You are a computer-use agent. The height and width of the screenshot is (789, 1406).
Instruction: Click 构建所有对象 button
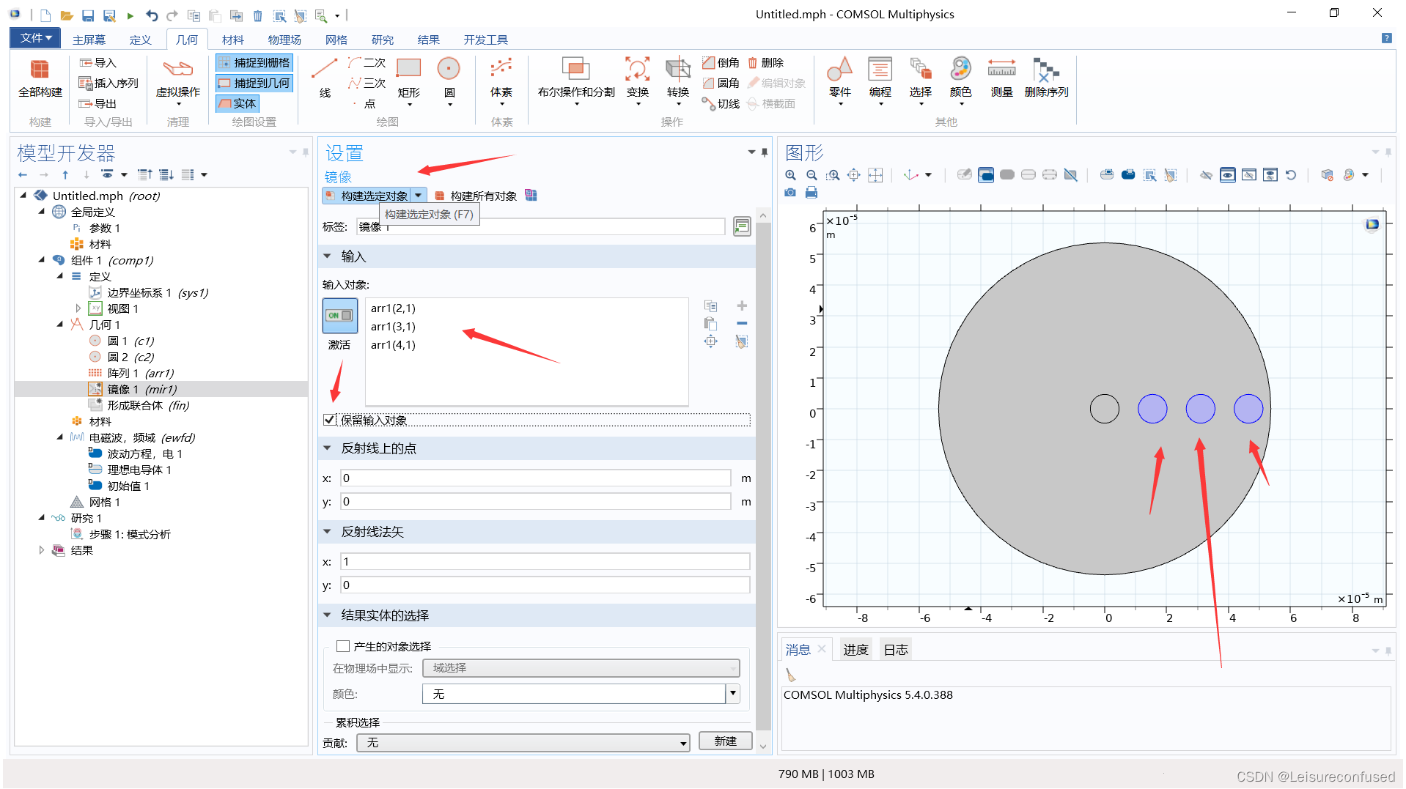point(476,196)
